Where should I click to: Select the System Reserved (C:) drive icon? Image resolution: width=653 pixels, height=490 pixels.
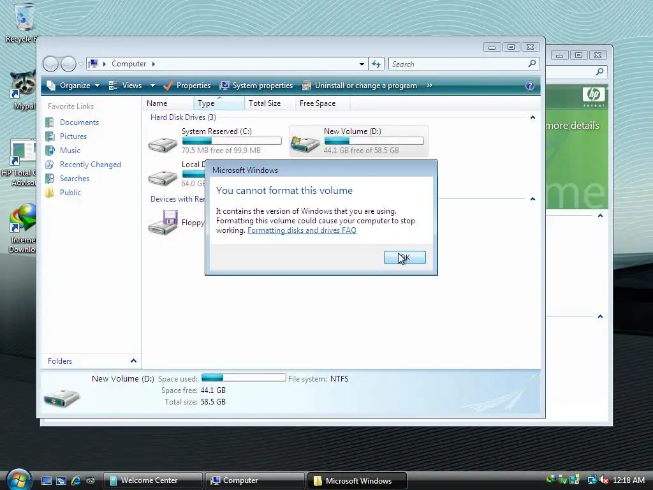[x=163, y=144]
